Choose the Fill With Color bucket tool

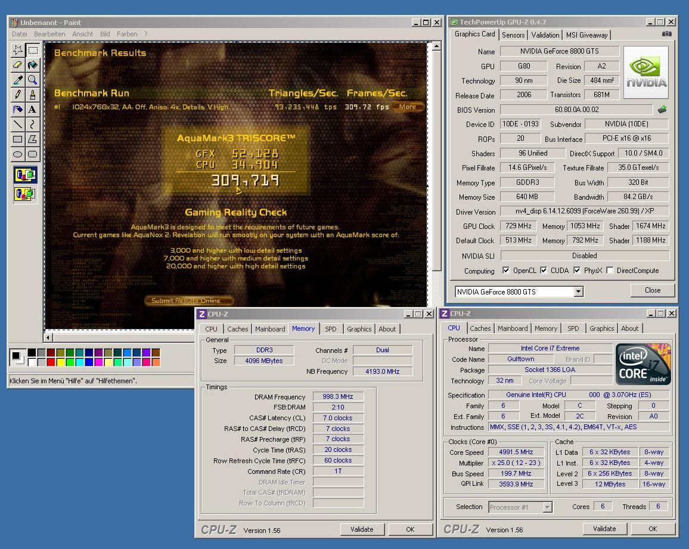[x=33, y=64]
